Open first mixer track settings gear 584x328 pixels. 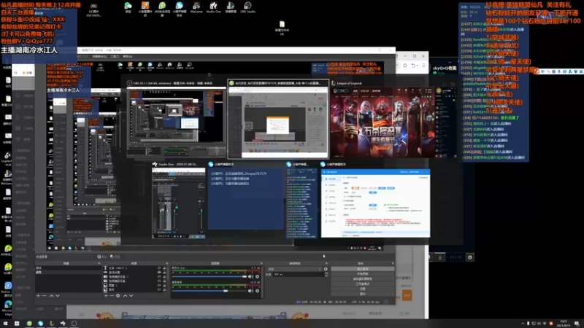pyautogui.click(x=257, y=277)
